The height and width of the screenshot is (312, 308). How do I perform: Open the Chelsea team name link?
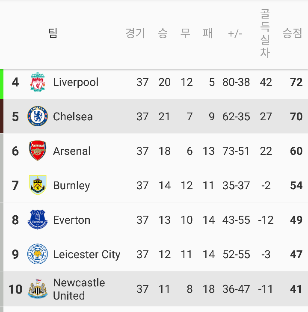click(73, 116)
